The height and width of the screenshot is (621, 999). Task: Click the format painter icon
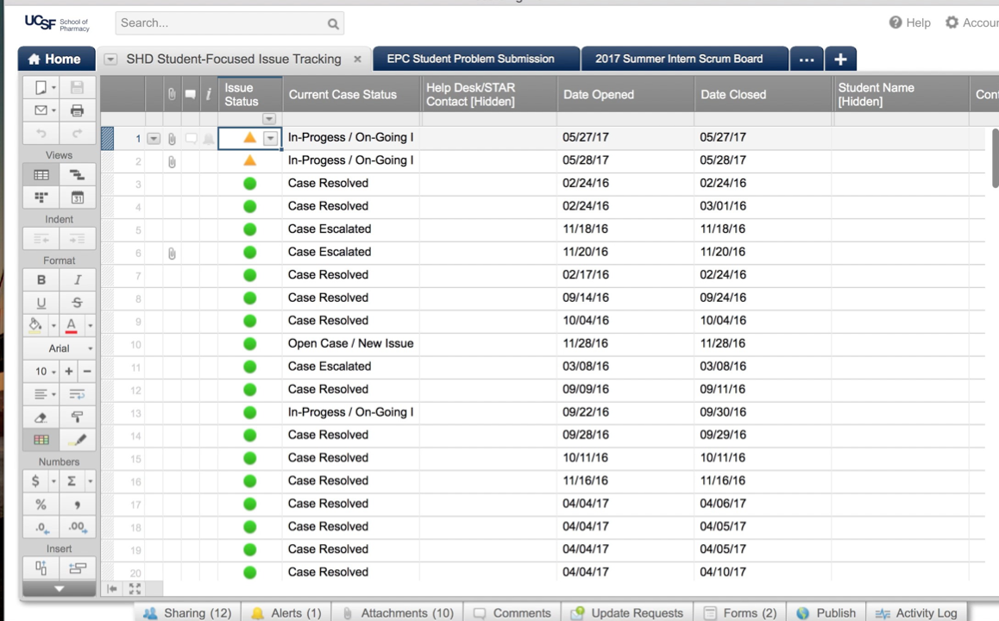[77, 417]
